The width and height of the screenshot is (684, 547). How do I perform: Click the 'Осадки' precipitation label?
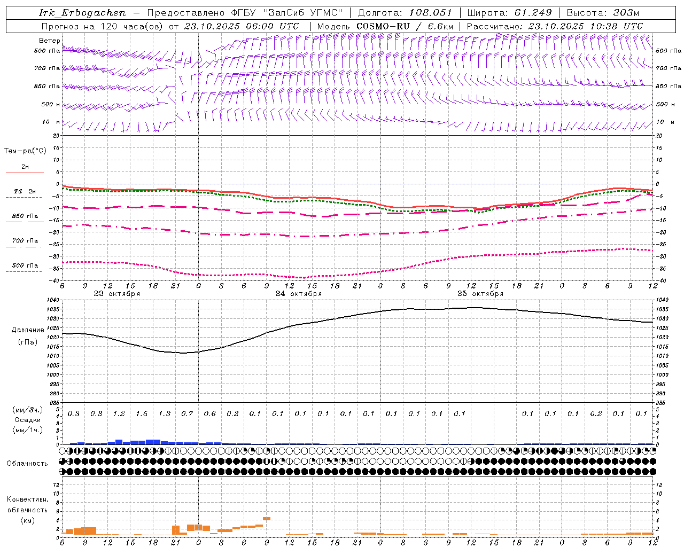(28, 420)
